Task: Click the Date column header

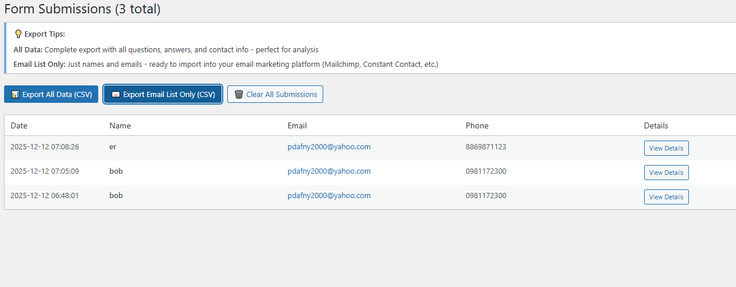Action: click(x=19, y=125)
